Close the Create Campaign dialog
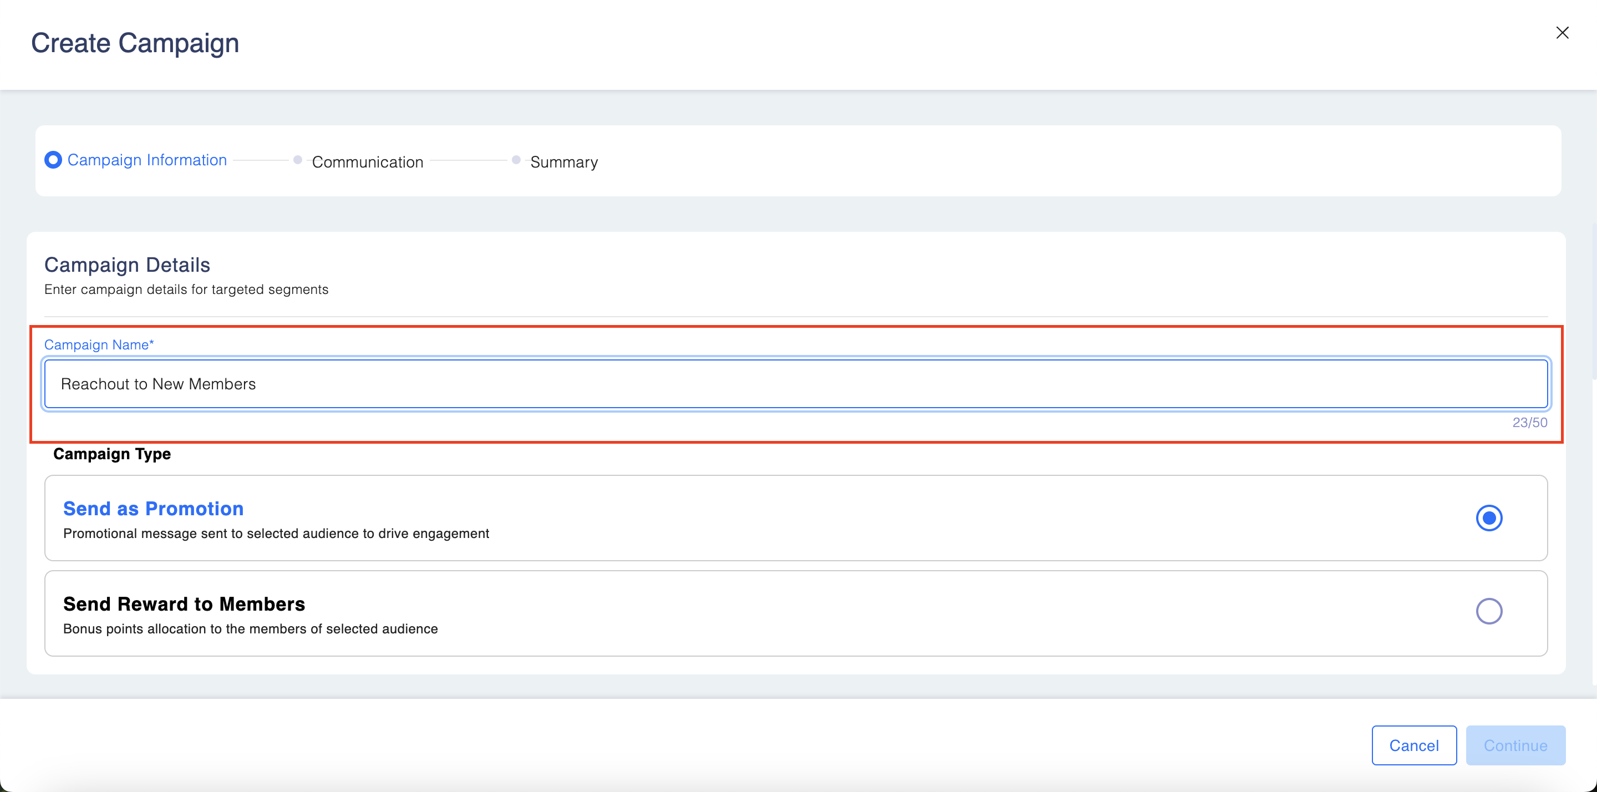This screenshot has height=792, width=1597. 1562,33
